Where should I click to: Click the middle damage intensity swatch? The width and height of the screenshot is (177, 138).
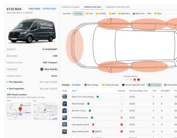pos(131,80)
